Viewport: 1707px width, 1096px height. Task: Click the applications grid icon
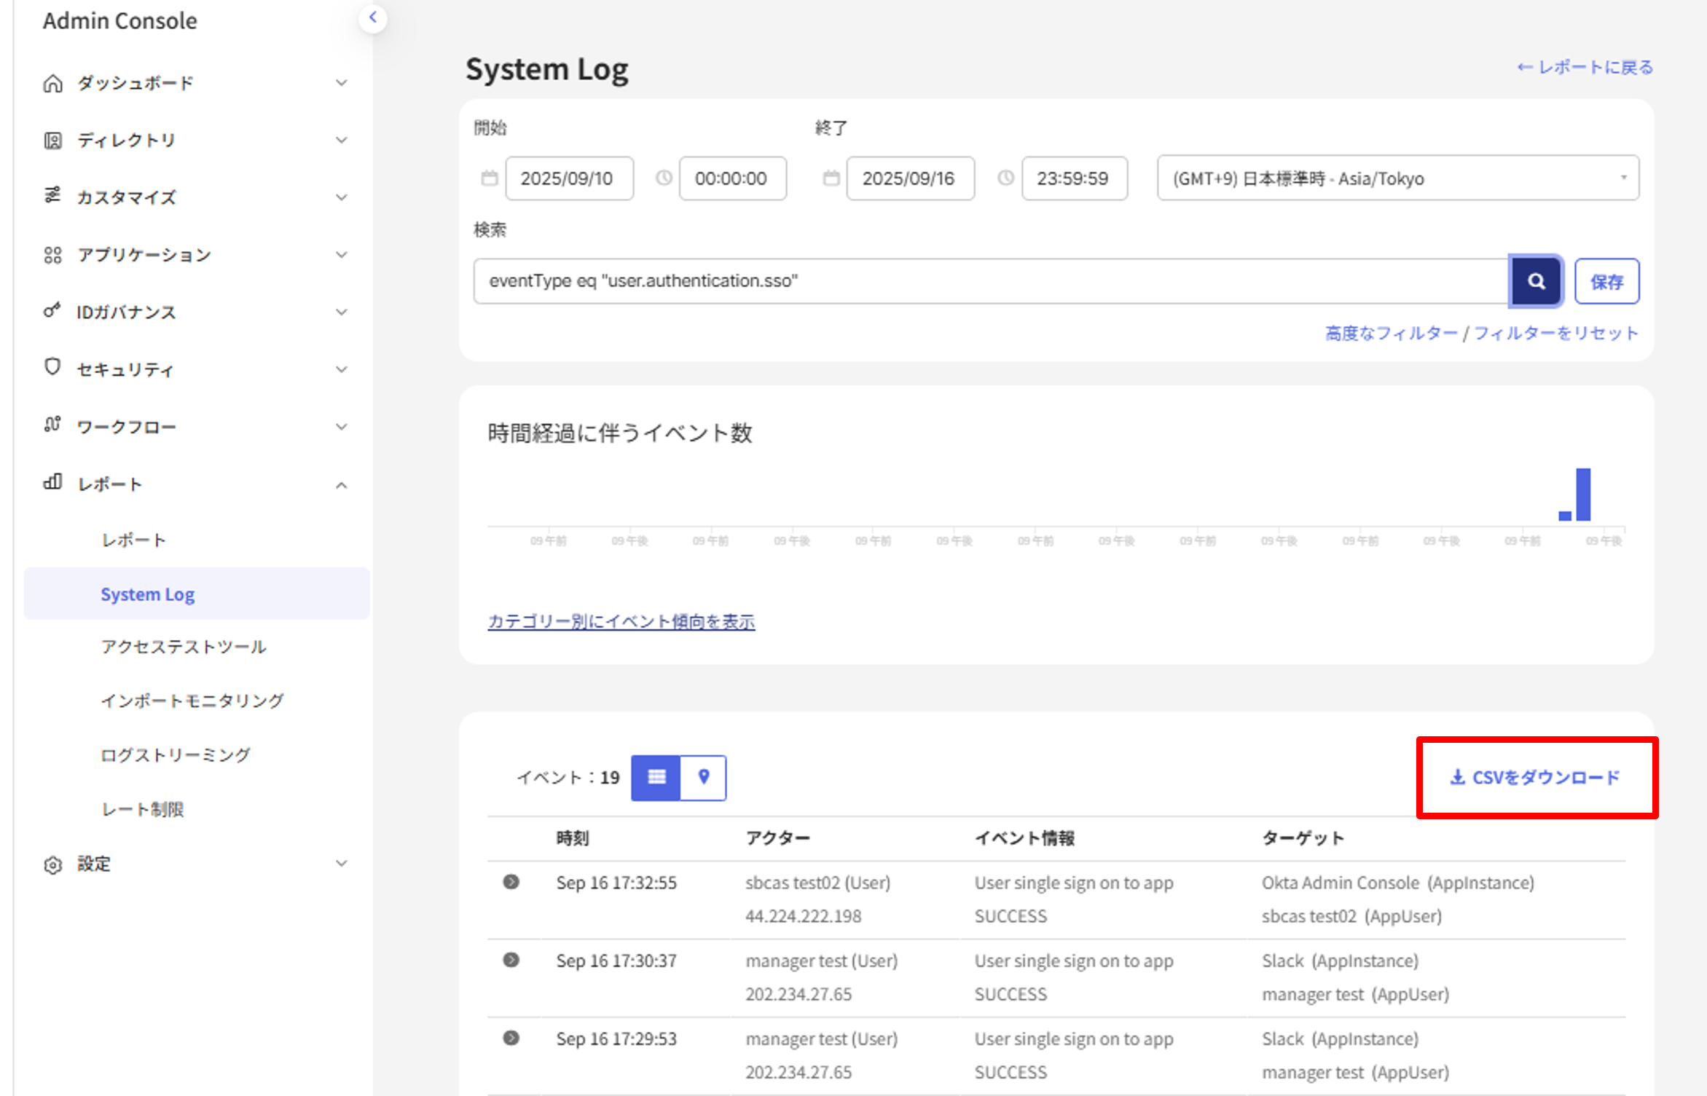52,255
